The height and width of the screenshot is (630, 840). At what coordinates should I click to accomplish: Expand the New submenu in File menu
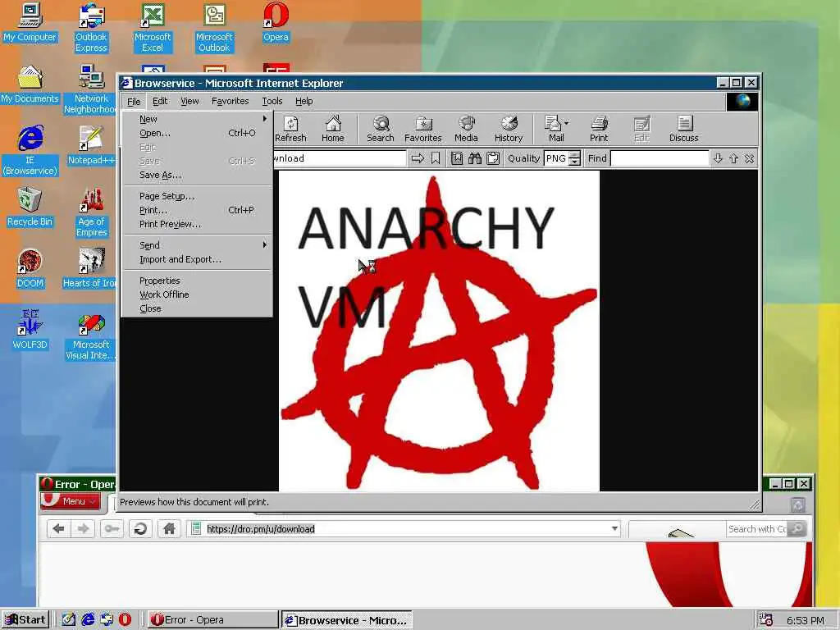pos(199,119)
